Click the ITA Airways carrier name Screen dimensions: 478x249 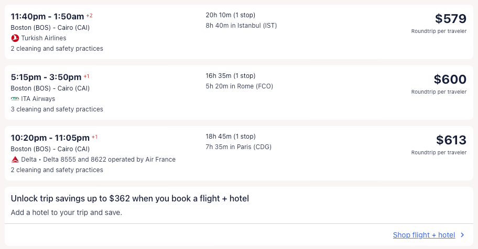click(x=38, y=99)
